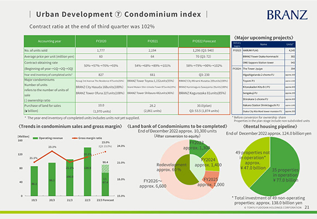Click the page number '21'
Image resolution: width=317 pixels, height=219 pixels.
coord(307,207)
